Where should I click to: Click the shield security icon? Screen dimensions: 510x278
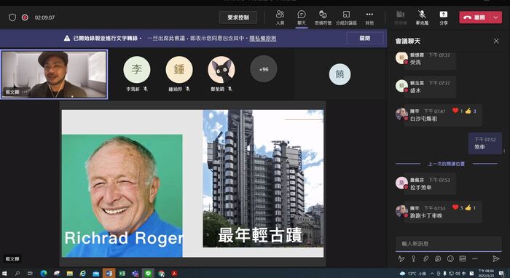[12, 17]
